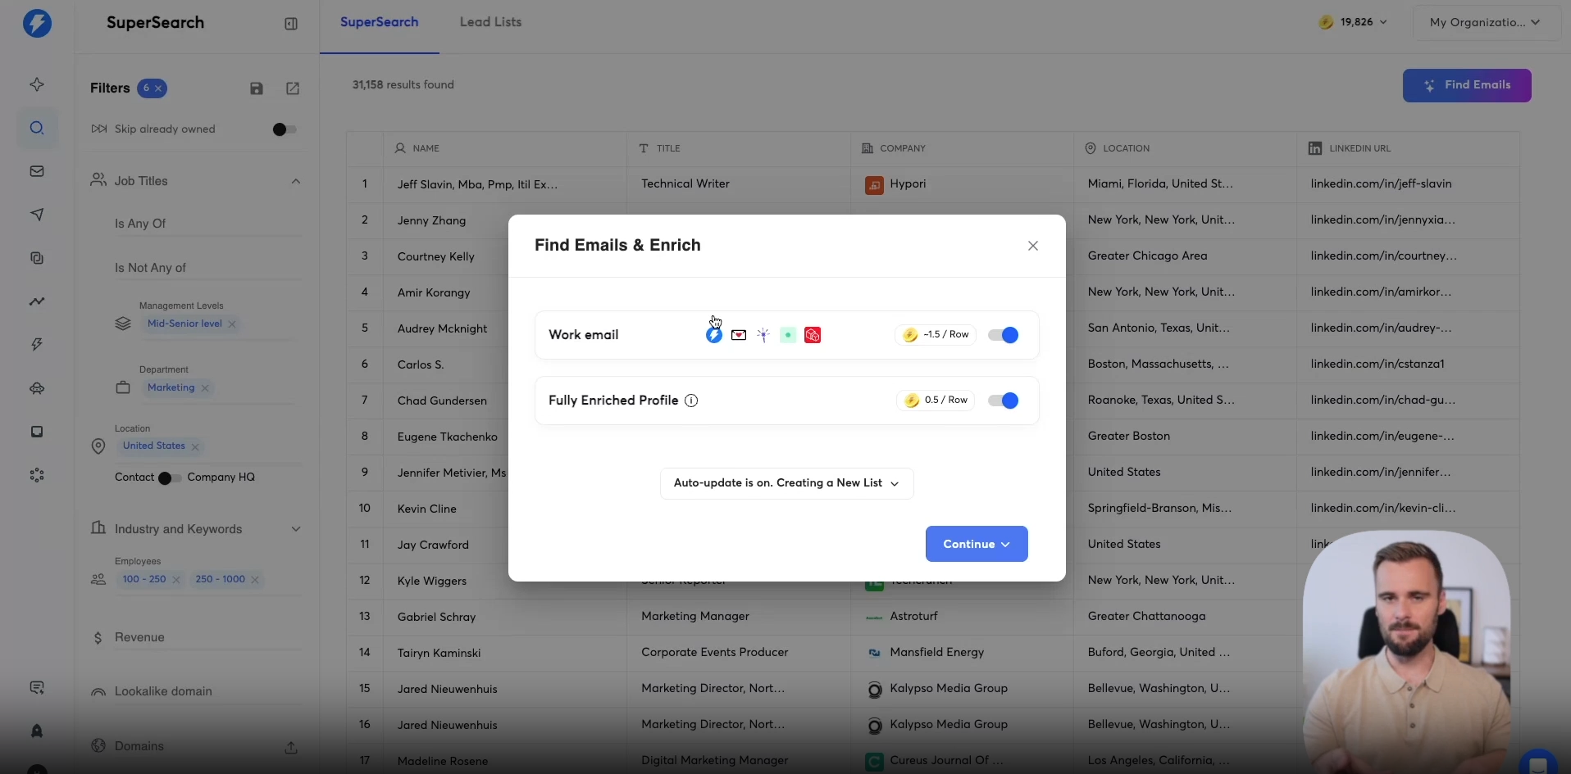Click the Instantly lightning logo in sidebar
The image size is (1571, 774).
[x=37, y=23]
